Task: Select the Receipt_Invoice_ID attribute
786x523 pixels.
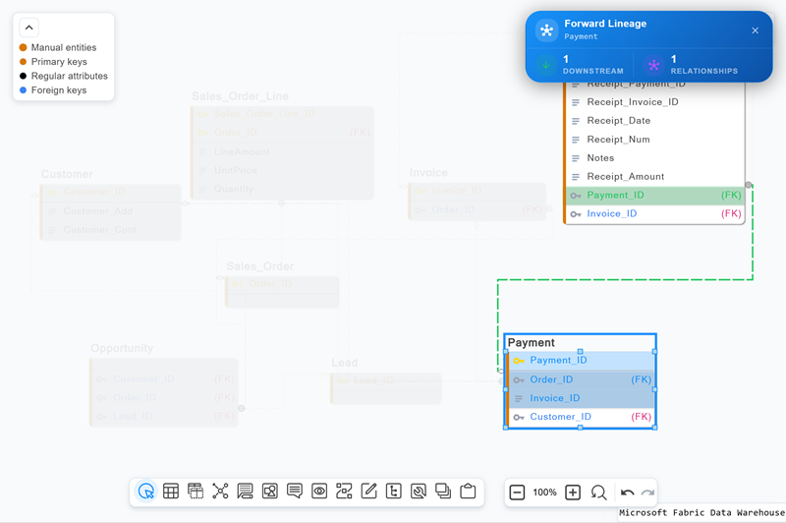Action: (x=654, y=102)
